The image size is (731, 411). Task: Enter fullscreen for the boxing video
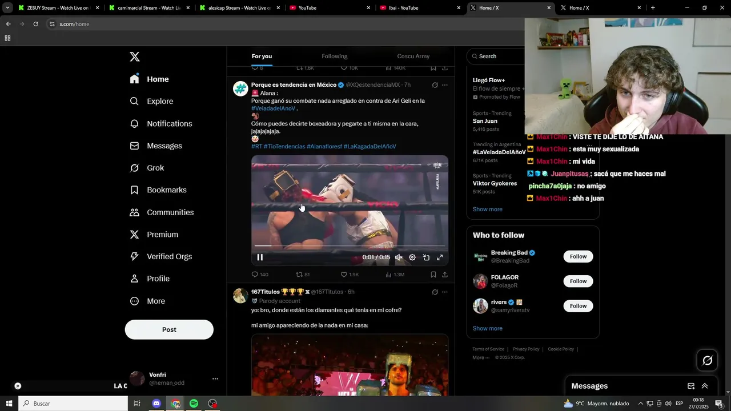click(x=440, y=257)
